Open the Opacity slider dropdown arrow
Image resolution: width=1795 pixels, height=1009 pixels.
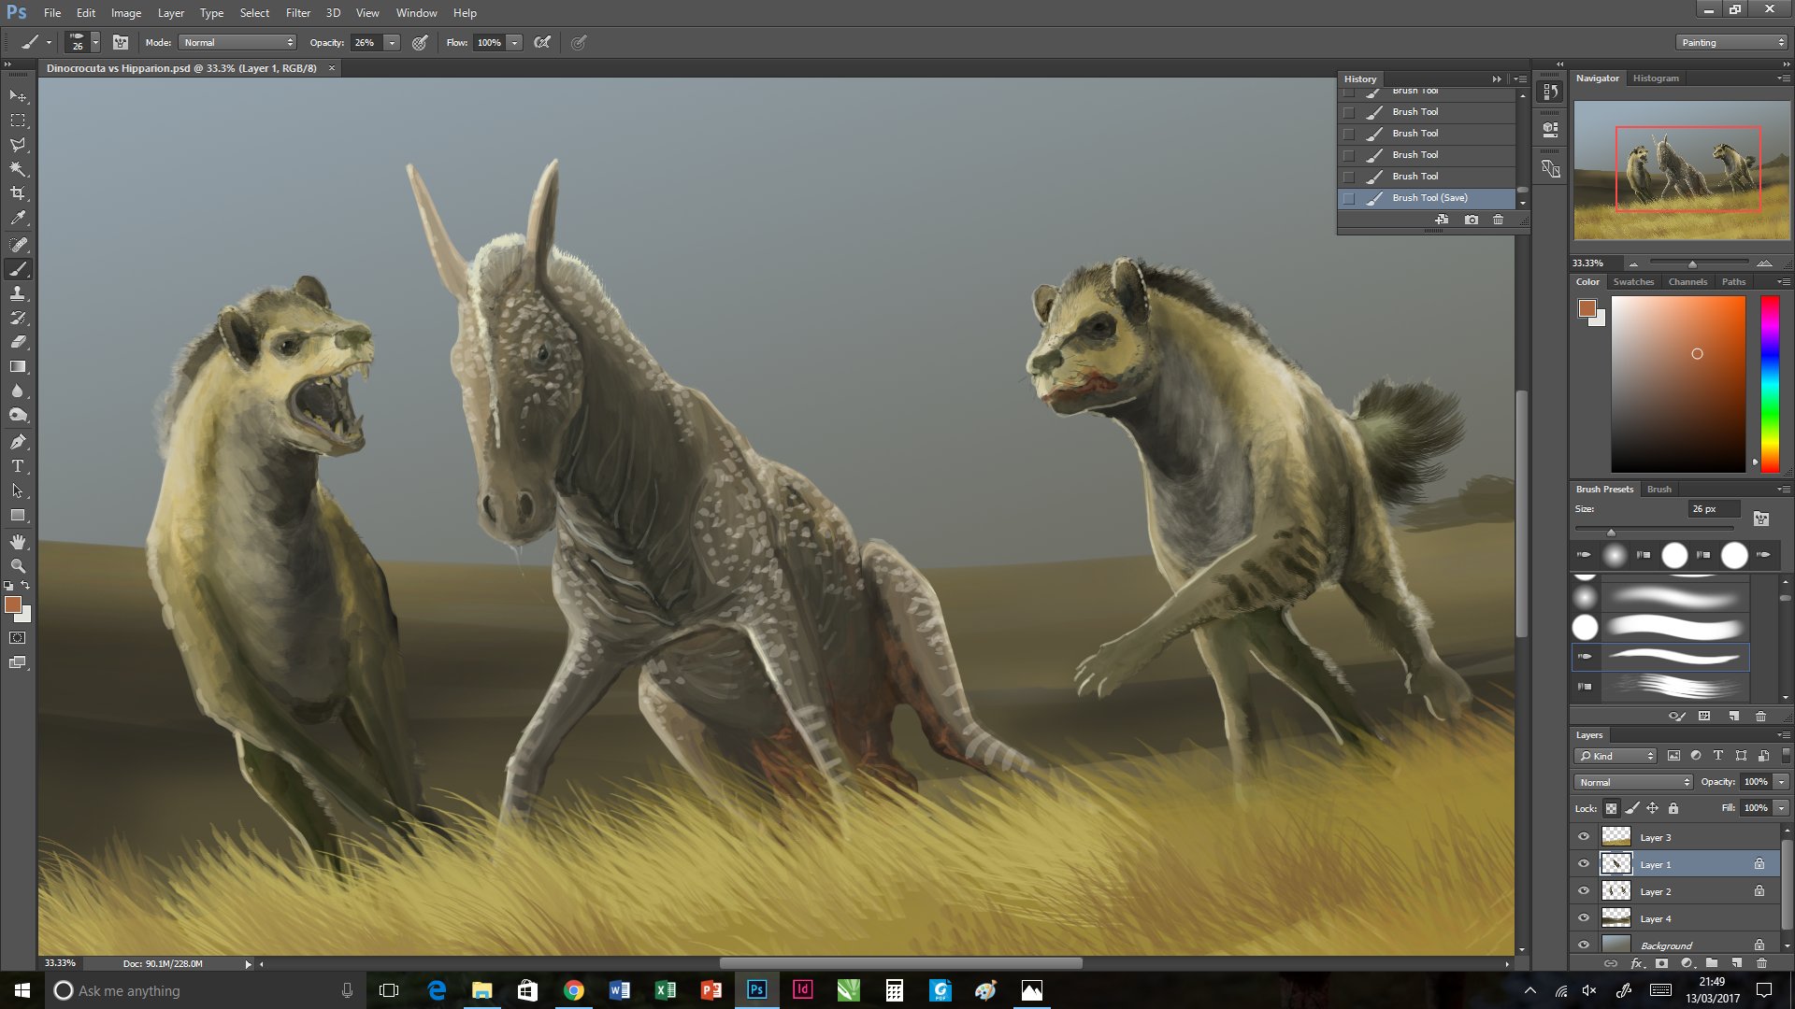393,43
